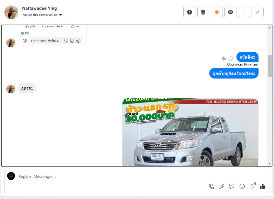Click the Chonnikan Pimkham sender name
The width and height of the screenshot is (274, 199).
pos(242,64)
